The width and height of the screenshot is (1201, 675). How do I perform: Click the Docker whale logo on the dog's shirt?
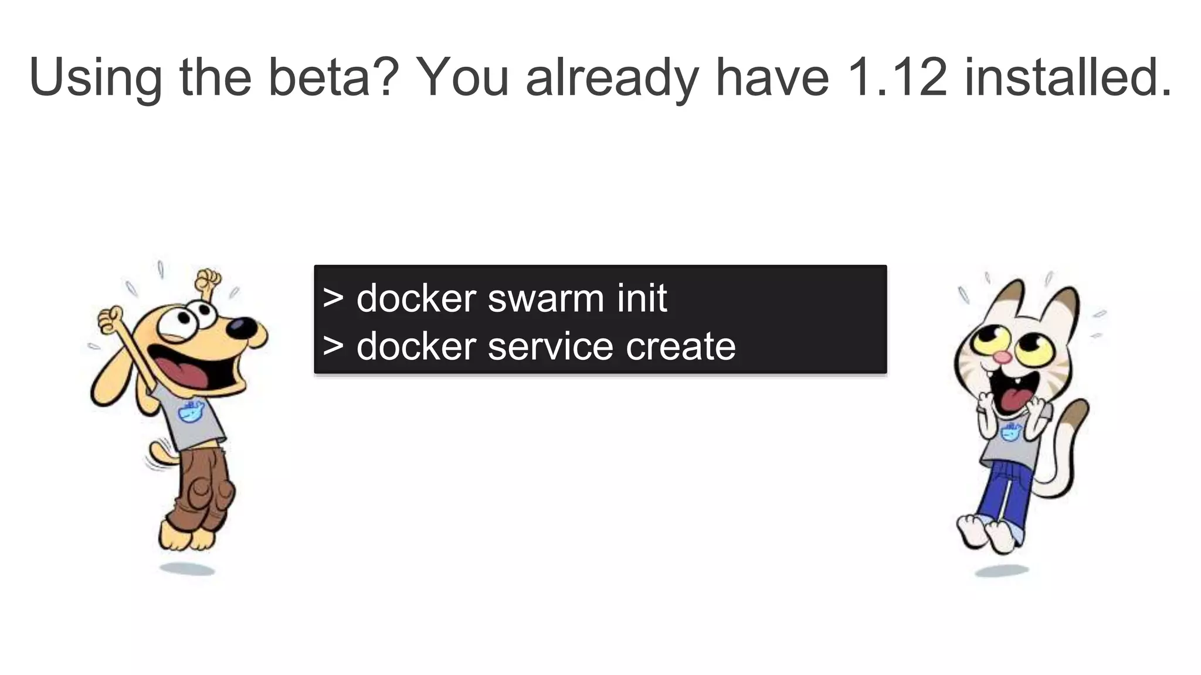[191, 411]
